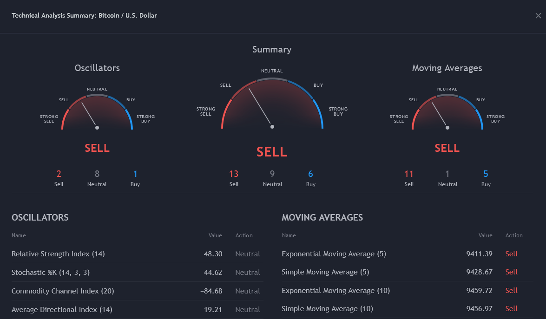This screenshot has height=319, width=546.
Task: Click the Value column header in Oscillators table
Action: click(x=215, y=235)
